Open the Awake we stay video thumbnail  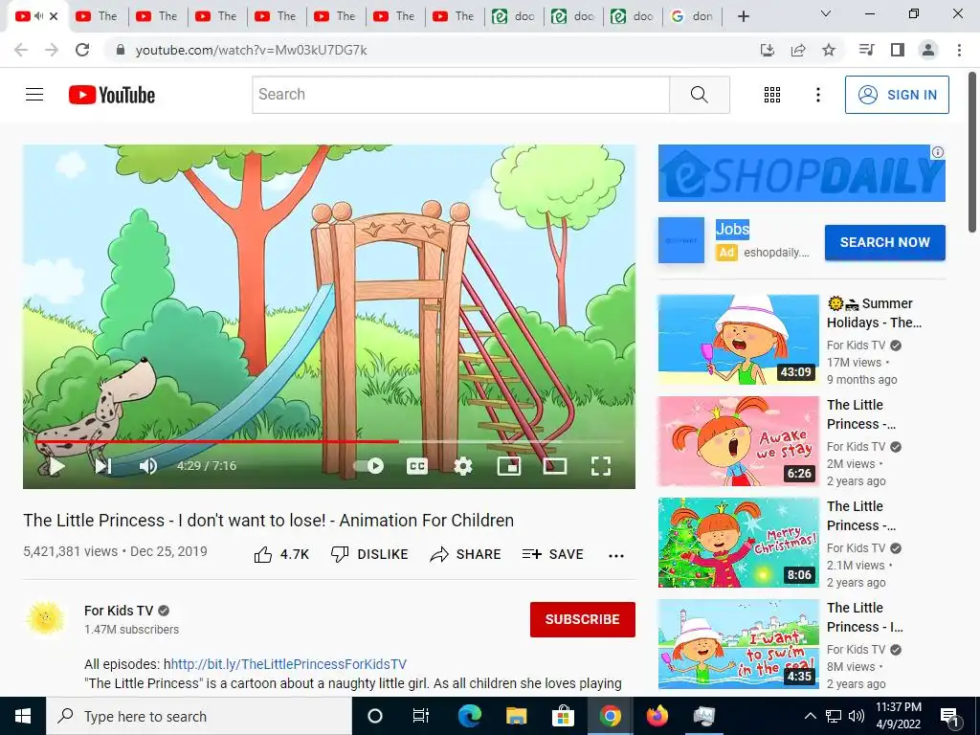[x=739, y=441]
